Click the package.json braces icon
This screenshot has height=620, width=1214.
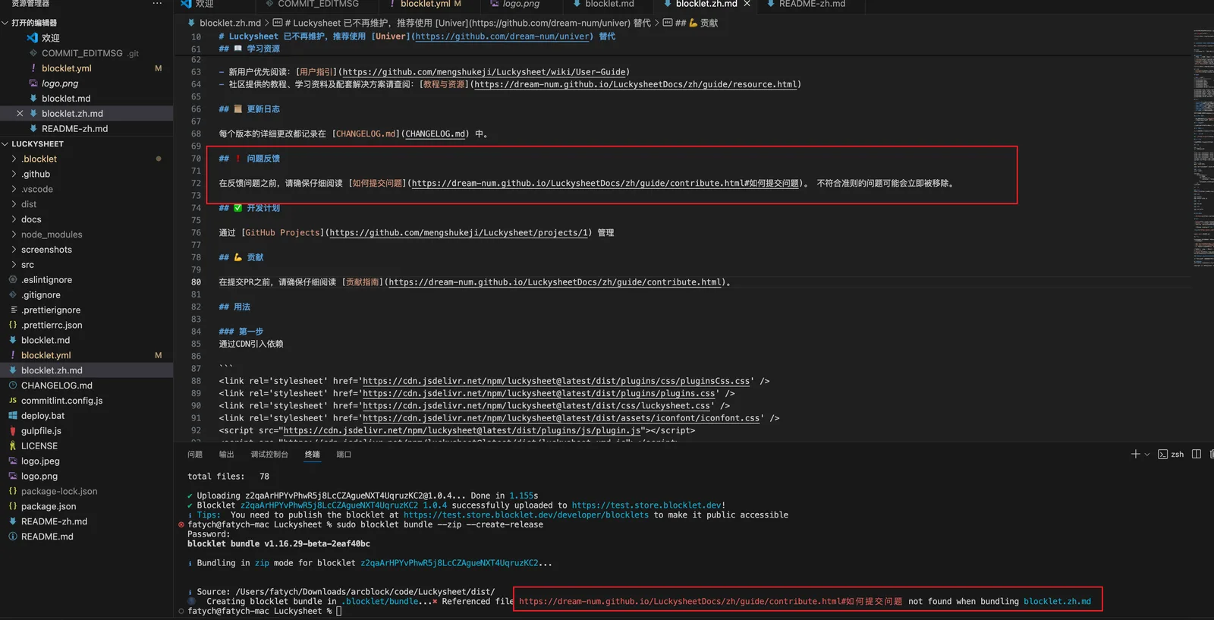(x=13, y=506)
